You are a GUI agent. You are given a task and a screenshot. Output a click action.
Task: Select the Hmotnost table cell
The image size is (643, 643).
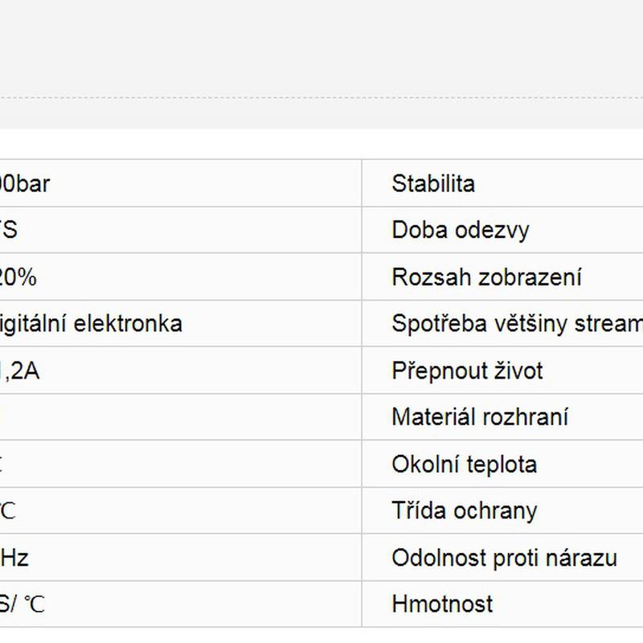442,604
